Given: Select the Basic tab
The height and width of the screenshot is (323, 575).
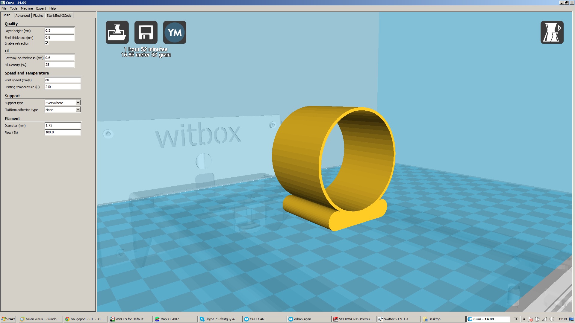Looking at the screenshot, I should click(7, 15).
